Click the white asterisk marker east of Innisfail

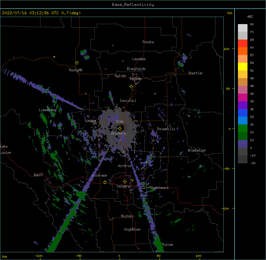(x=155, y=94)
